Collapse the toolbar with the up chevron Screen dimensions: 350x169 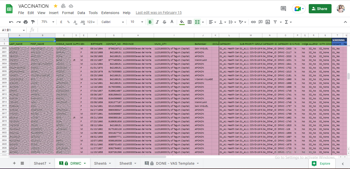click(345, 22)
